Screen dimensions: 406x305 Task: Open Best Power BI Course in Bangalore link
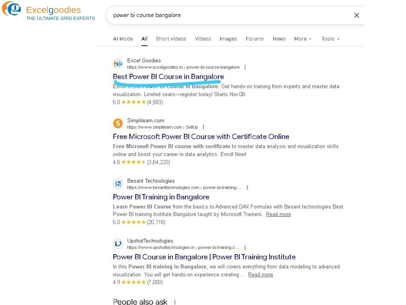168,76
